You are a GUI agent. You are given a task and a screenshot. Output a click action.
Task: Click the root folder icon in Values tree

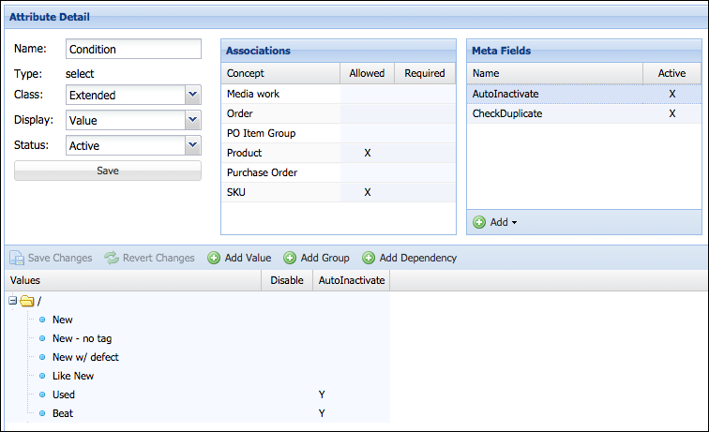click(27, 301)
